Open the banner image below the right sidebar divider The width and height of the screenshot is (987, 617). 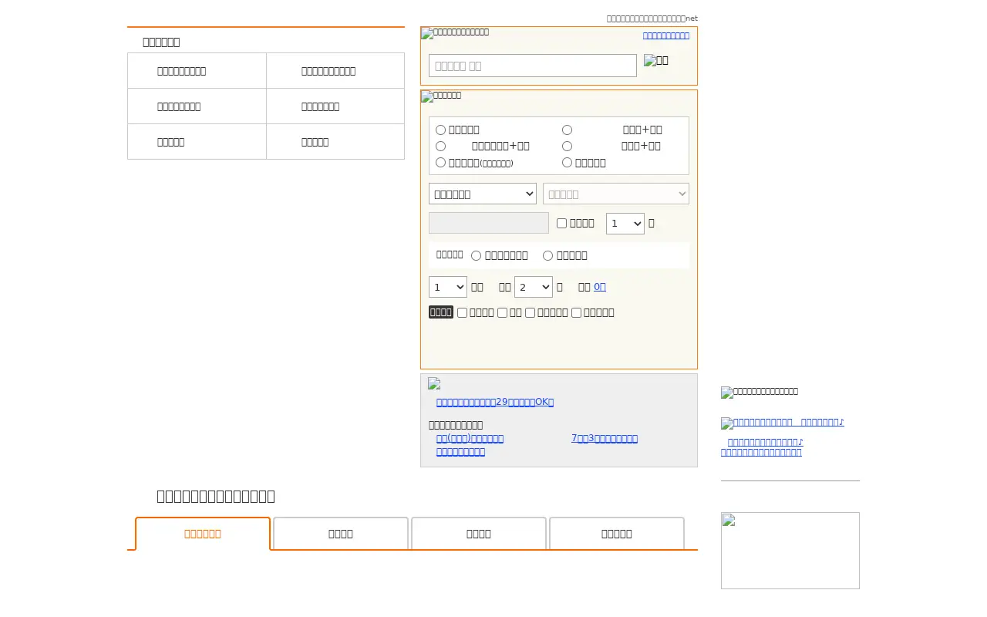pyautogui.click(x=790, y=551)
